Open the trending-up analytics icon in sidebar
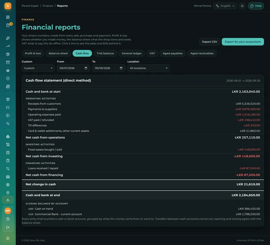This screenshot has height=245, width=270. (x=8, y=46)
